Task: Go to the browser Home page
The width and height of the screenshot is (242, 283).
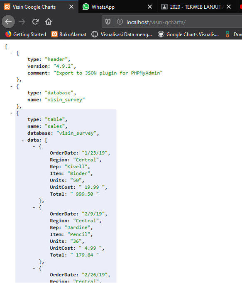Action: pos(49,22)
